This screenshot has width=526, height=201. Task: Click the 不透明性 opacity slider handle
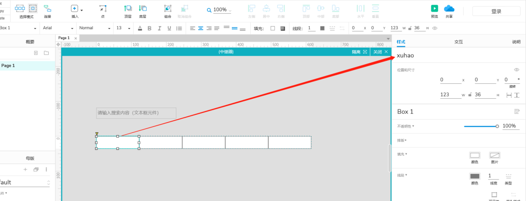pos(497,127)
